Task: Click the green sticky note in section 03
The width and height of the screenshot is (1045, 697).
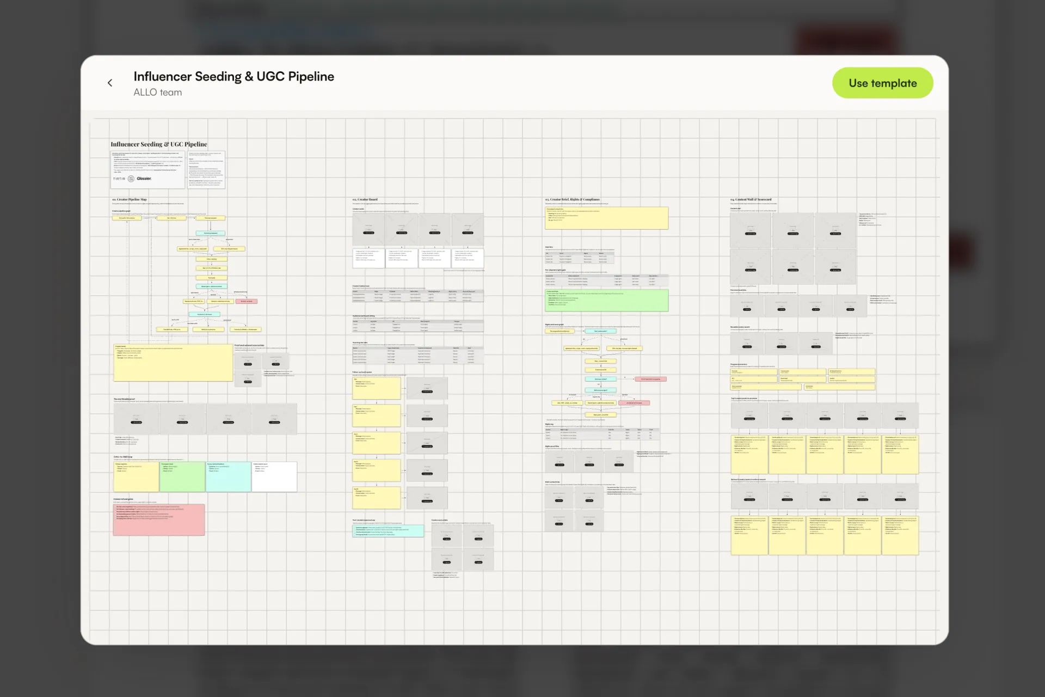Action: point(606,300)
